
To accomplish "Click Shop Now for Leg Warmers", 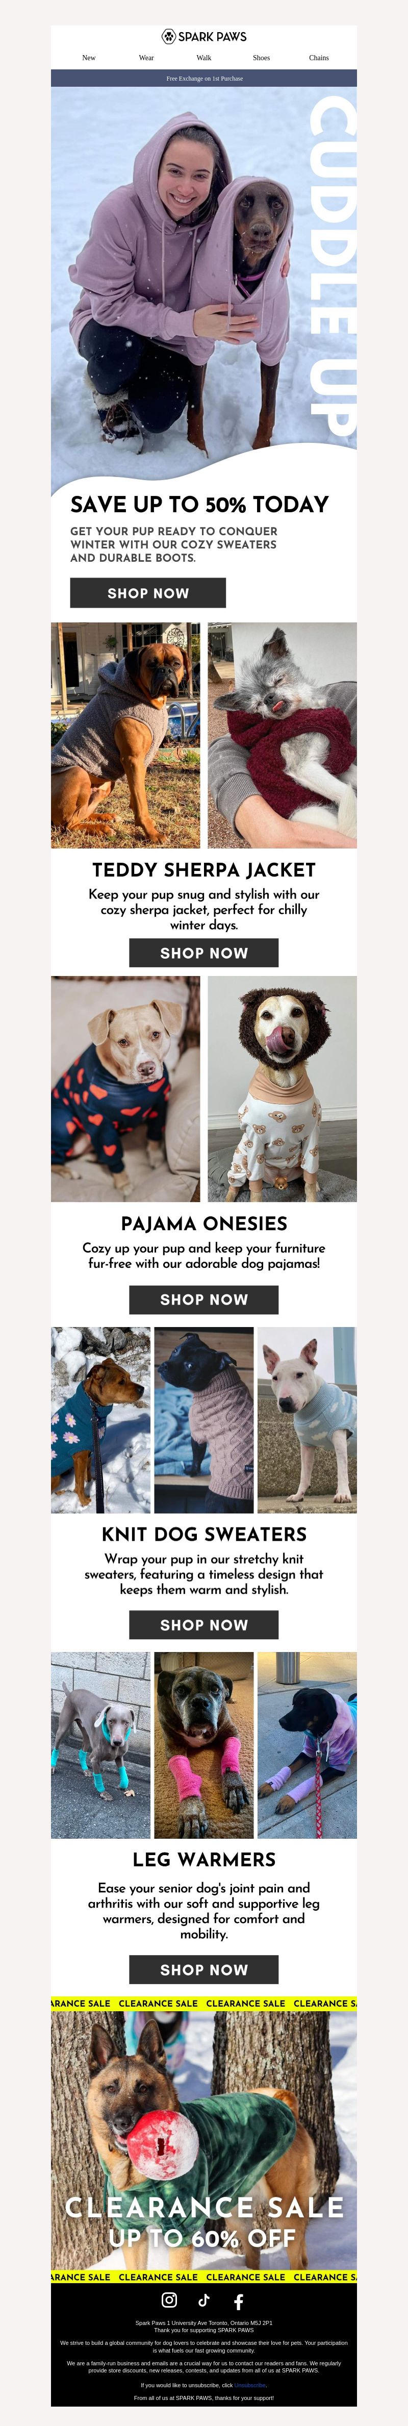I will tap(203, 1969).
